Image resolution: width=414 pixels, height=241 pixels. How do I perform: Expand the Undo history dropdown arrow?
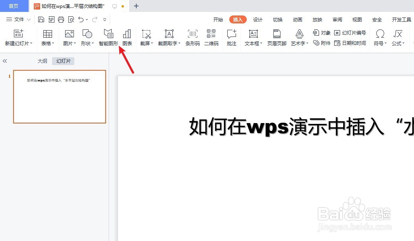point(87,19)
